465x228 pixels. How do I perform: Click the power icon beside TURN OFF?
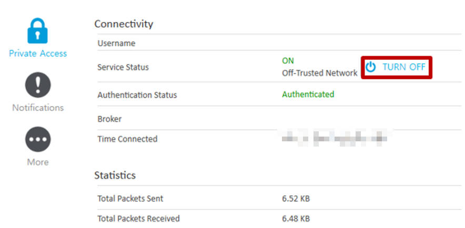tap(371, 67)
